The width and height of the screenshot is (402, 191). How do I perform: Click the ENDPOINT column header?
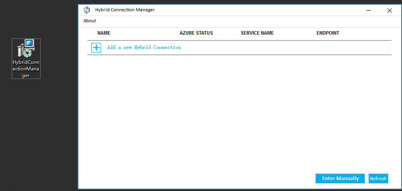coord(328,33)
